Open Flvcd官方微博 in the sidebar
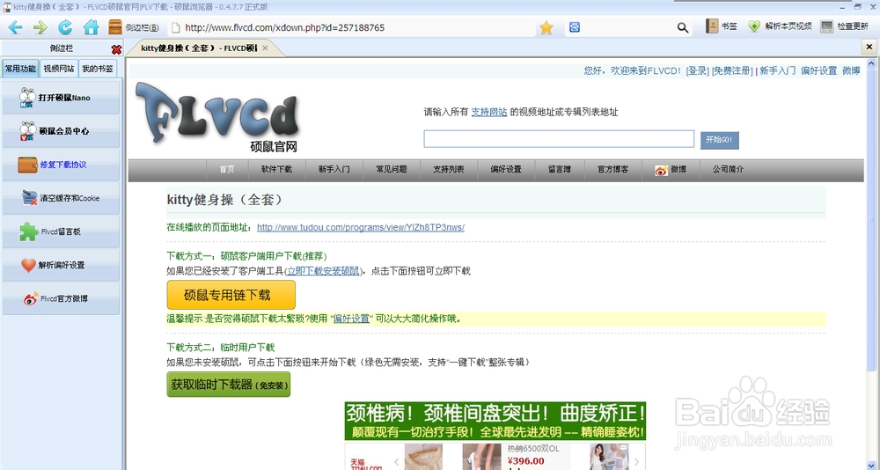 [x=62, y=298]
